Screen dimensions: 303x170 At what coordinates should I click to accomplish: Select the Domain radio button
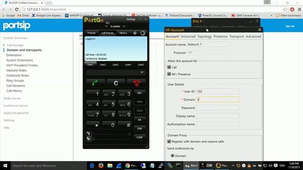[172, 155]
